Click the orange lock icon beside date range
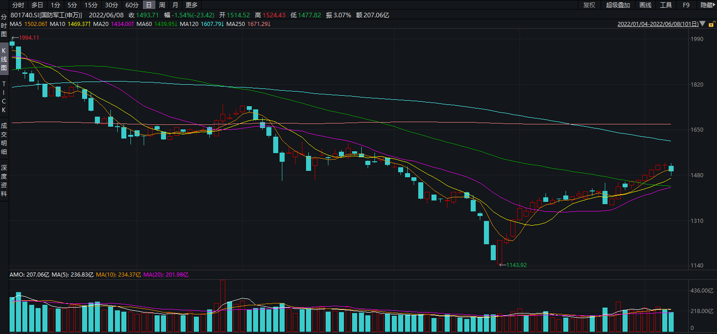This screenshot has width=717, height=334. [x=711, y=24]
